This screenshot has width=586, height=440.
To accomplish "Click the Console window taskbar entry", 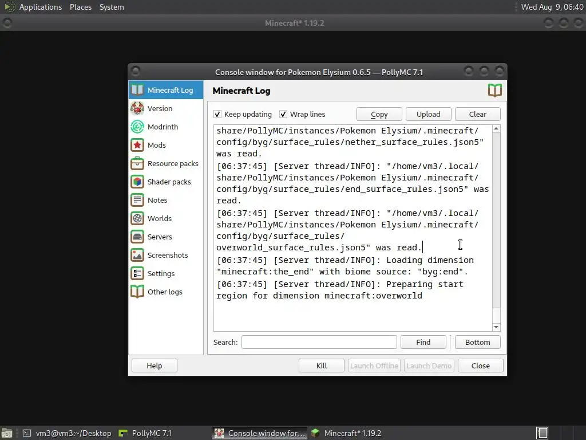I will coord(260,433).
